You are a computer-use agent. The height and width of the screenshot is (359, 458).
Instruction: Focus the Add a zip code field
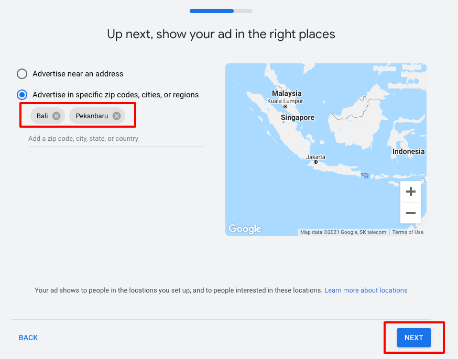(116, 139)
